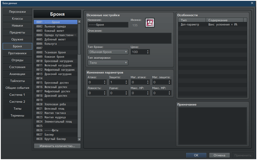Go to the Система 2 tab
Viewport: 257px width, 160px height.
pyautogui.click(x=17, y=101)
